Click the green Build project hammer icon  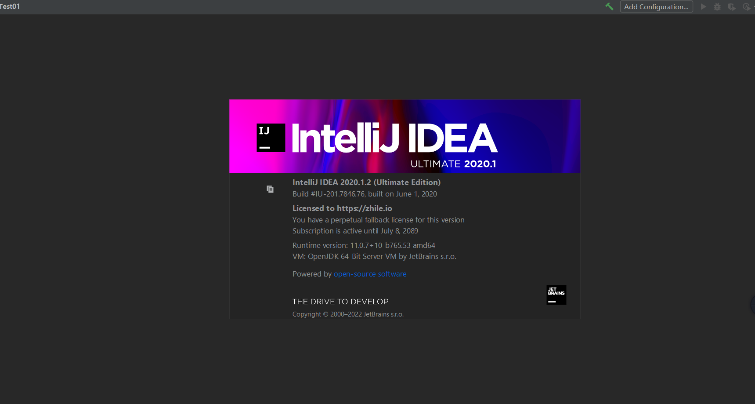tap(609, 7)
